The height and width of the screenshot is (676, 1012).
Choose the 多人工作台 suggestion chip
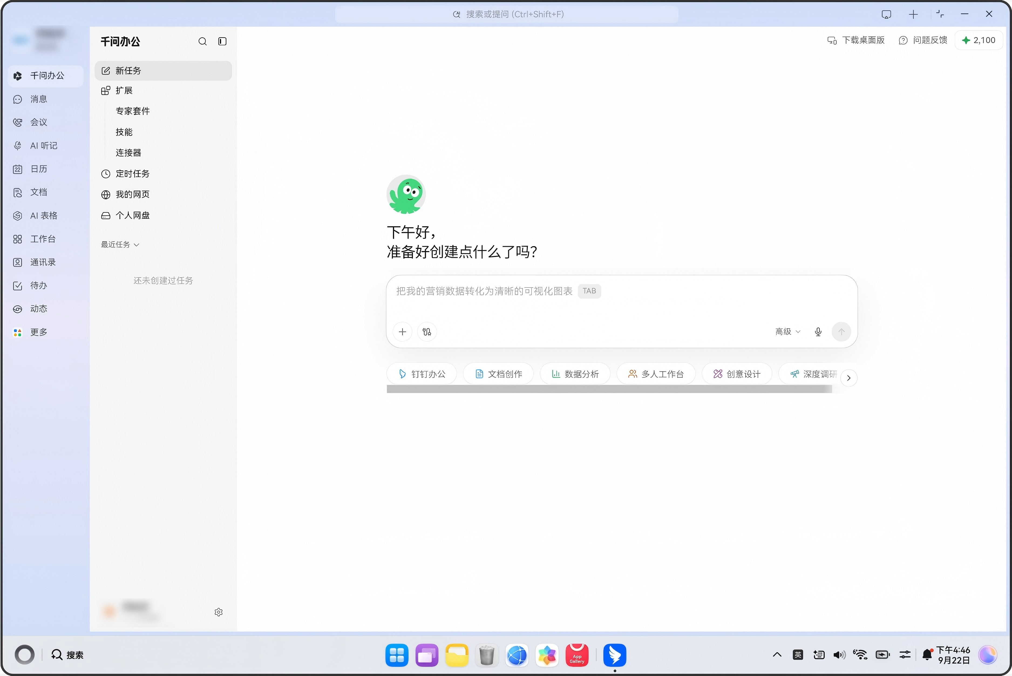(x=656, y=374)
